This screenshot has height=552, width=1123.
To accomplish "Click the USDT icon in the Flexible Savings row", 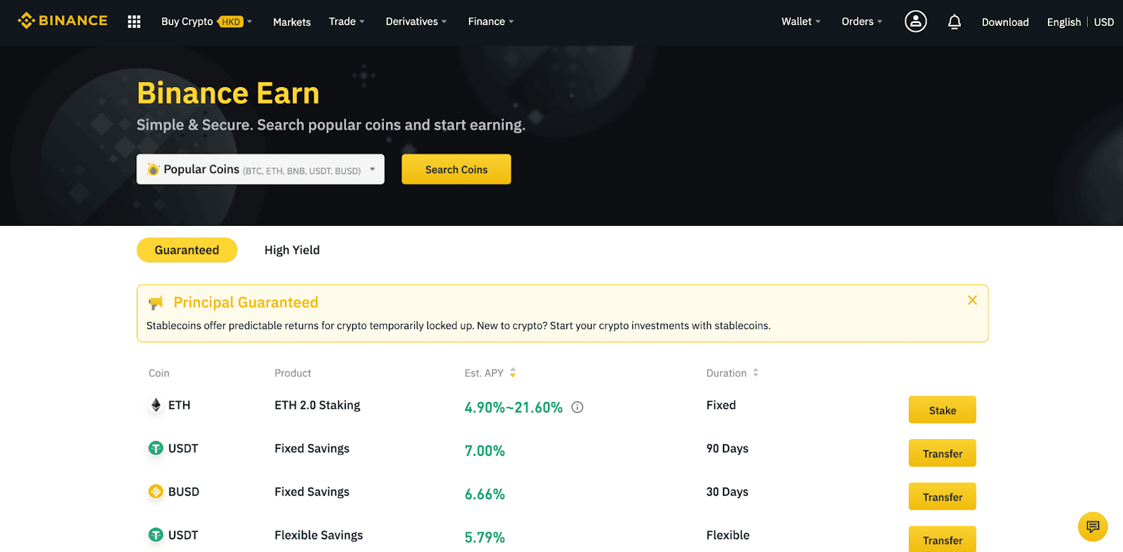I will click(x=156, y=535).
